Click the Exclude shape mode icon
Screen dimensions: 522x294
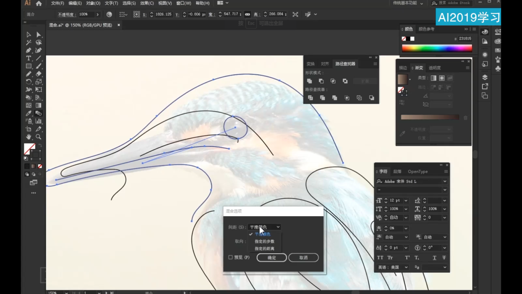345,81
